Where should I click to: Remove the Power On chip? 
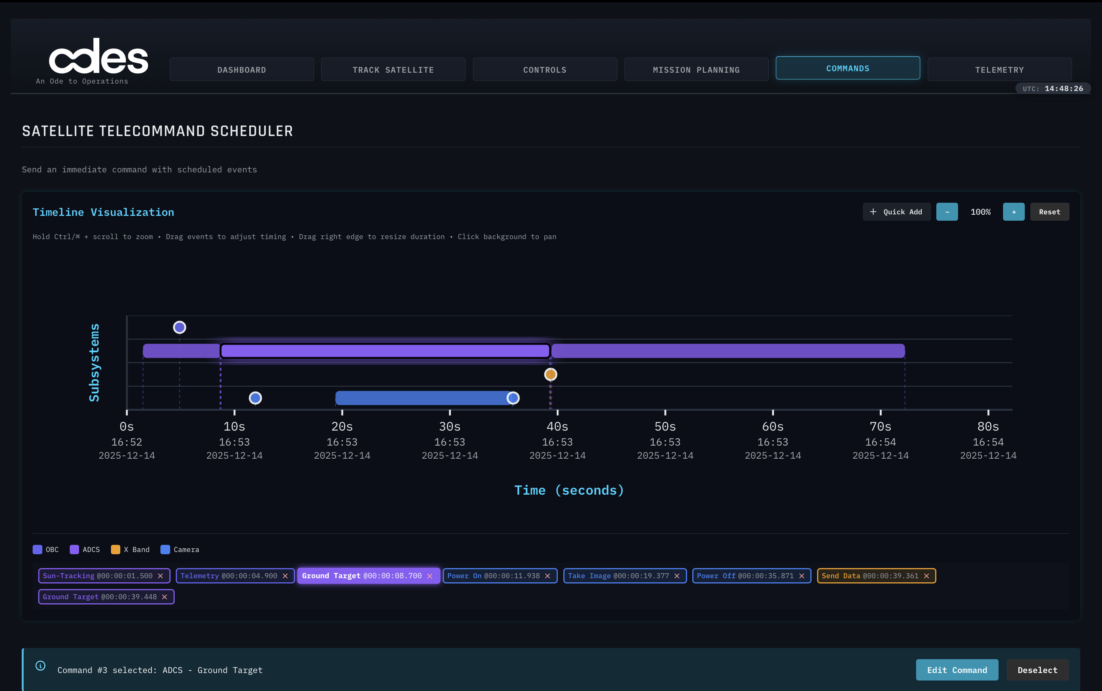coord(548,576)
